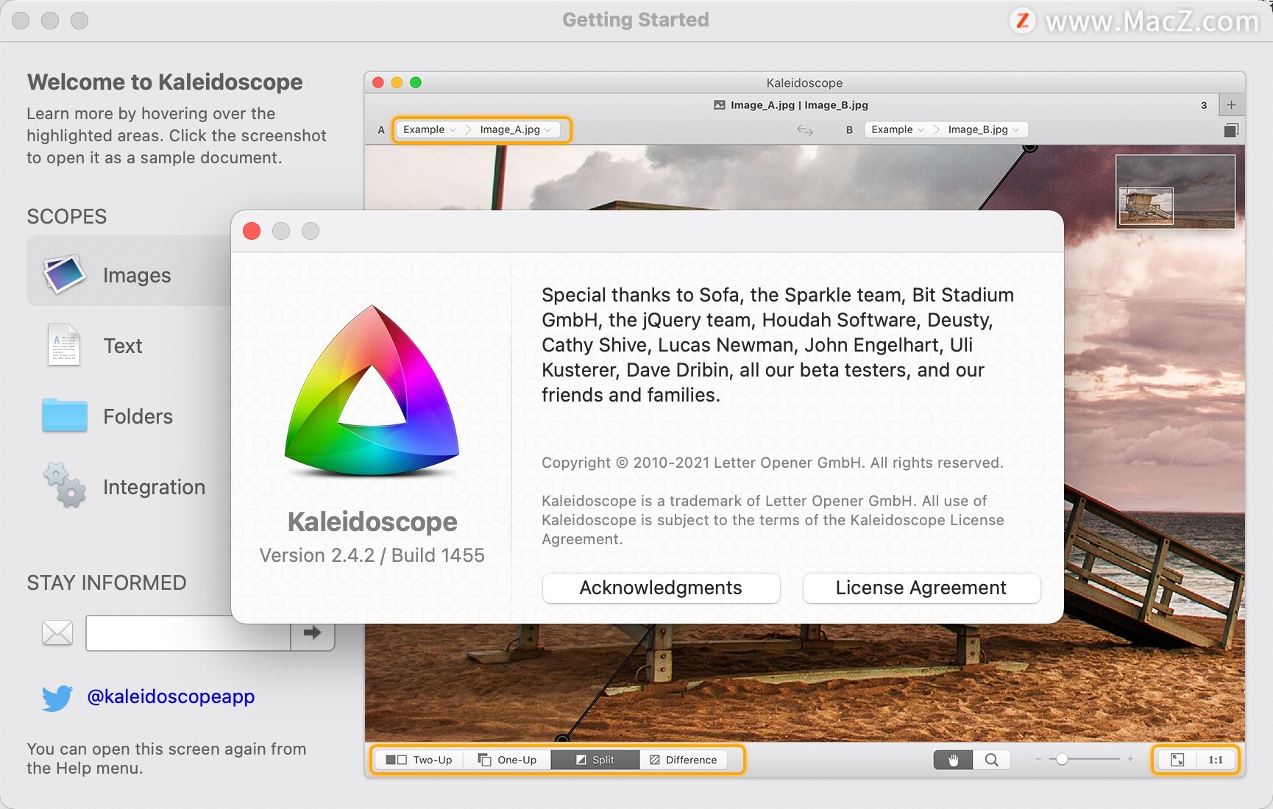Screen dimensions: 1273x809
Task: Click the email address input field
Action: pos(188,633)
